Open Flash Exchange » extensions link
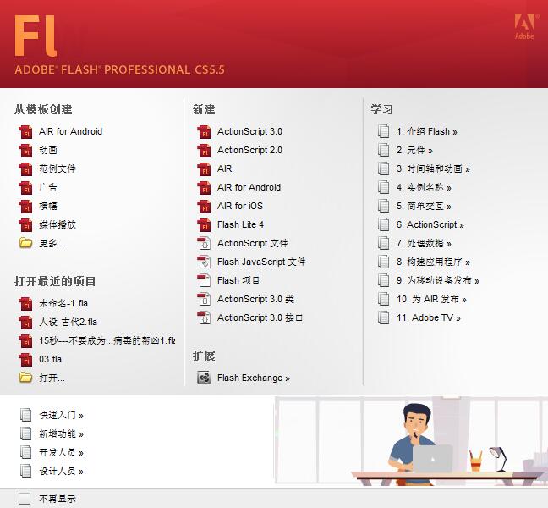The image size is (548, 508). pyautogui.click(x=254, y=378)
